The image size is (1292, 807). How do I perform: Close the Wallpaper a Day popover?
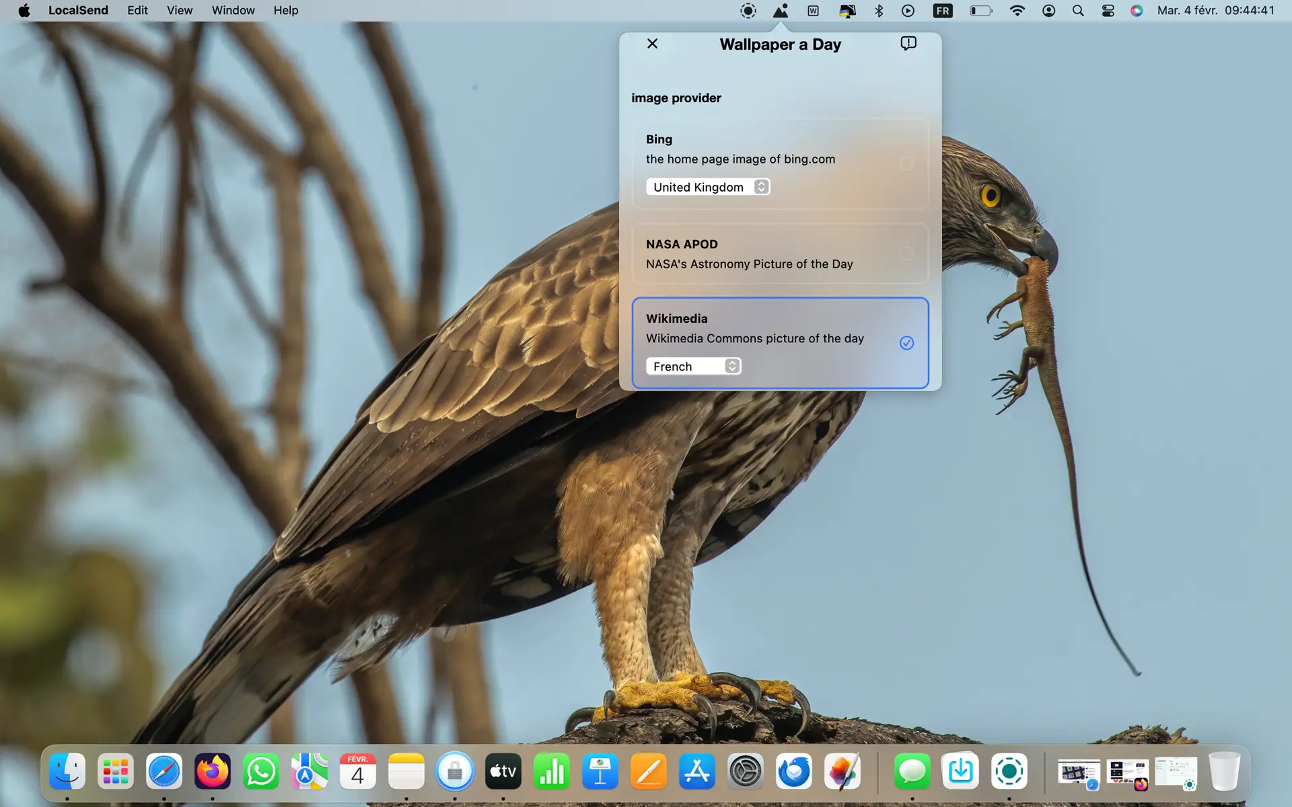[x=652, y=44]
